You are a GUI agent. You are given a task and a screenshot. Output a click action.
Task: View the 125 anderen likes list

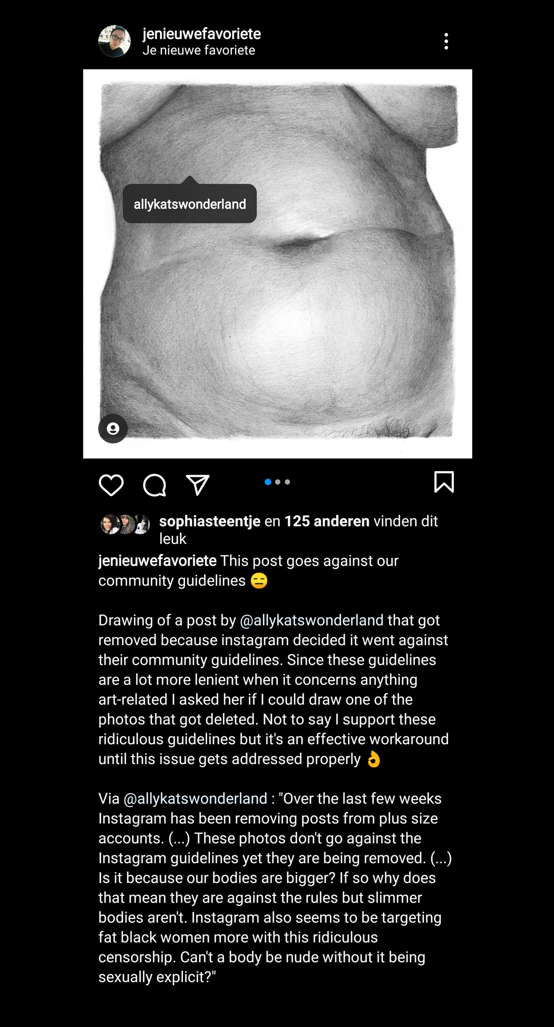pos(327,521)
